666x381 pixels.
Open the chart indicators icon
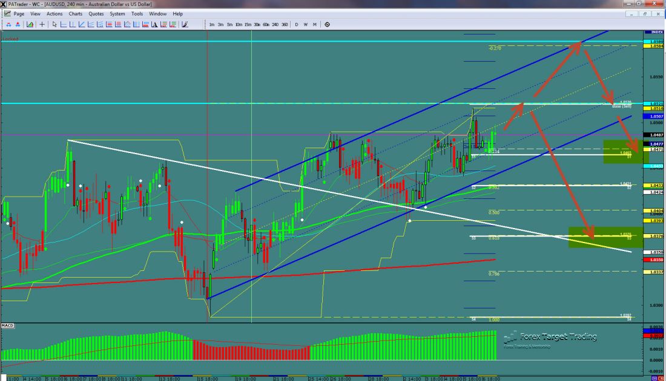click(x=29, y=25)
